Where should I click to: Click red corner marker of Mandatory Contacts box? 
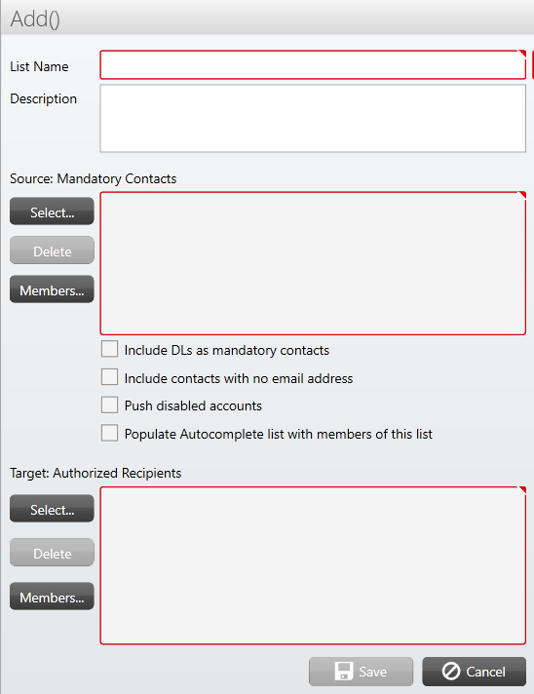click(522, 195)
